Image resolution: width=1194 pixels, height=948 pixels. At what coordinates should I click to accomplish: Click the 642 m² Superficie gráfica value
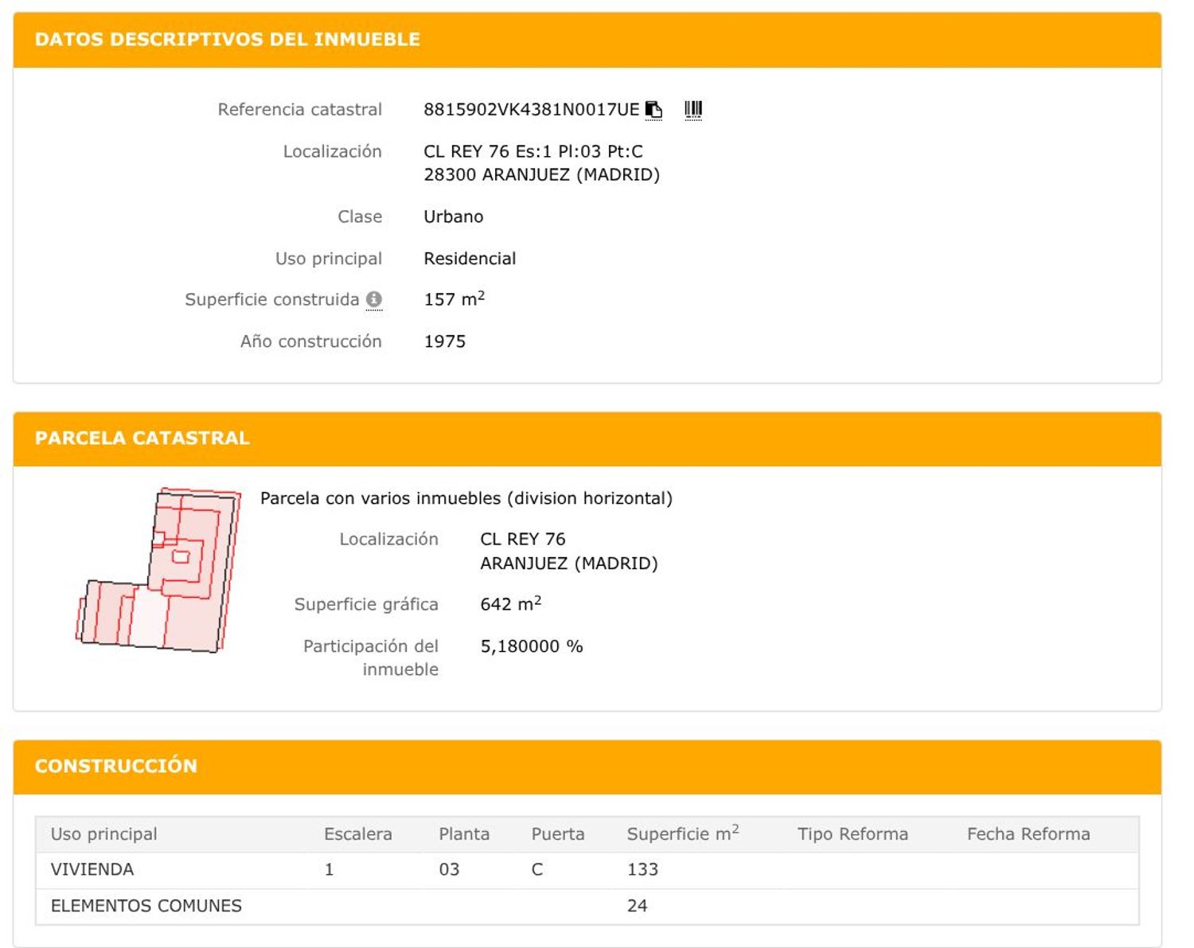(510, 605)
